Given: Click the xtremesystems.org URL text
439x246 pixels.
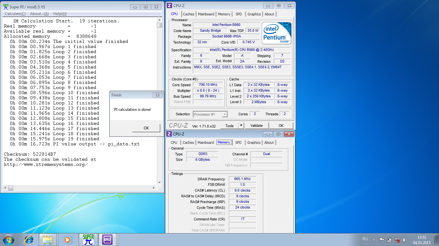Looking at the screenshot, I should (46, 164).
